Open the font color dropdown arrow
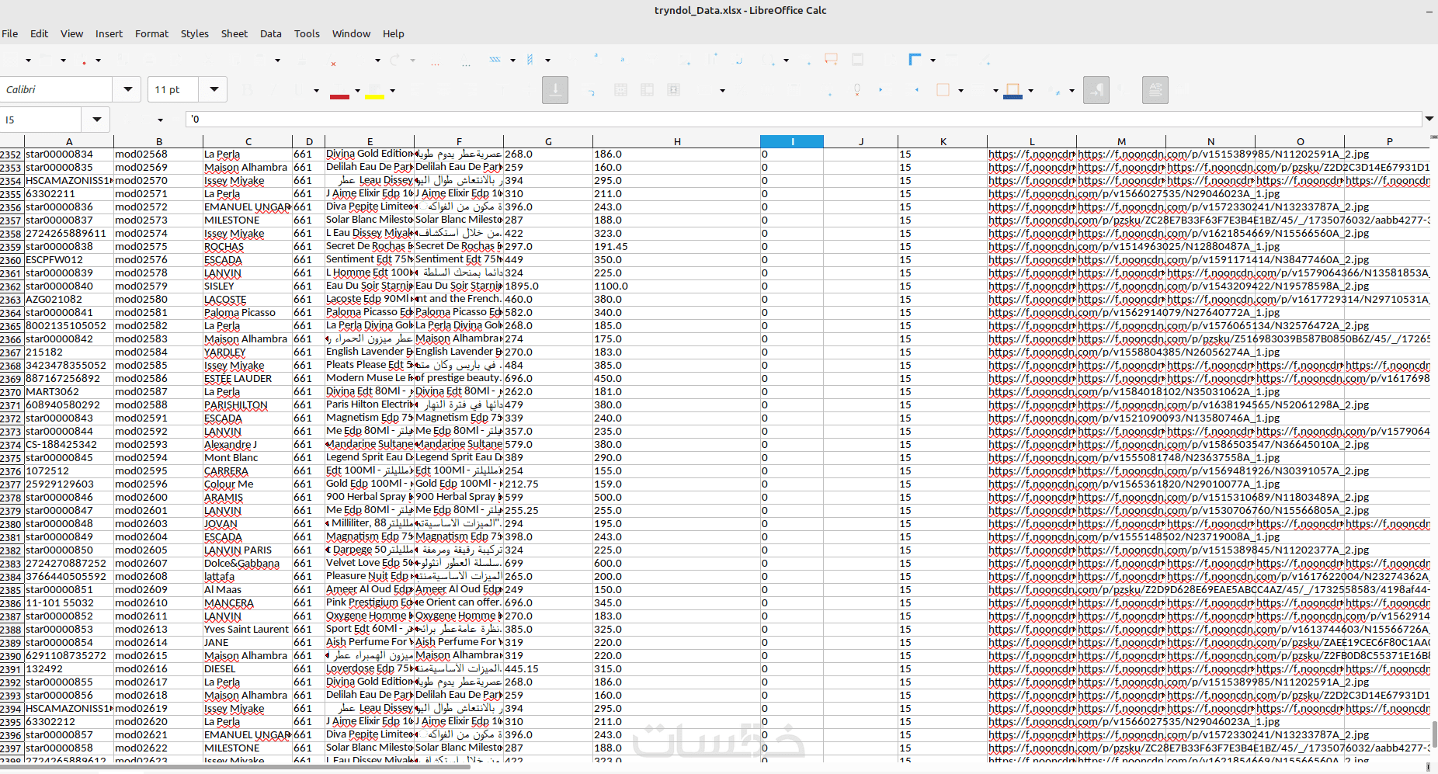The image size is (1438, 774). click(357, 90)
